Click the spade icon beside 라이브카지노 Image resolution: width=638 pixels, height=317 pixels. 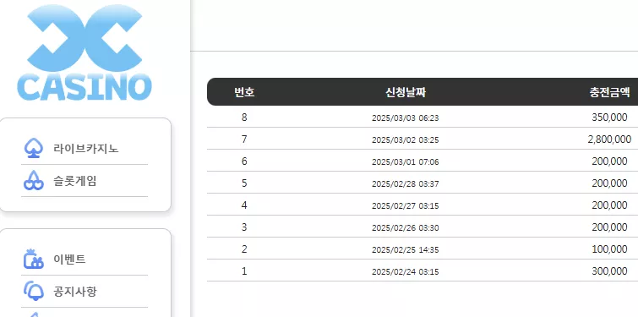(33, 148)
